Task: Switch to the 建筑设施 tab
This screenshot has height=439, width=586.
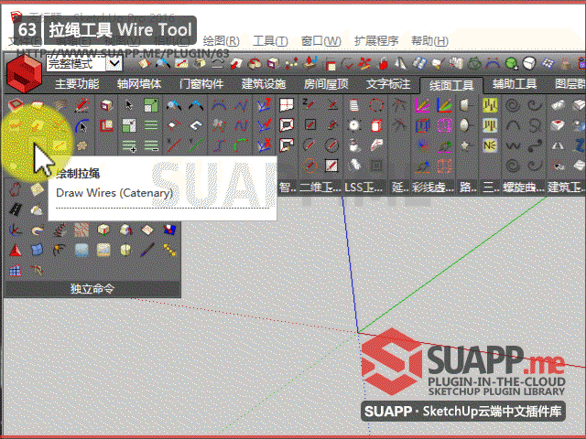Action: click(x=264, y=84)
